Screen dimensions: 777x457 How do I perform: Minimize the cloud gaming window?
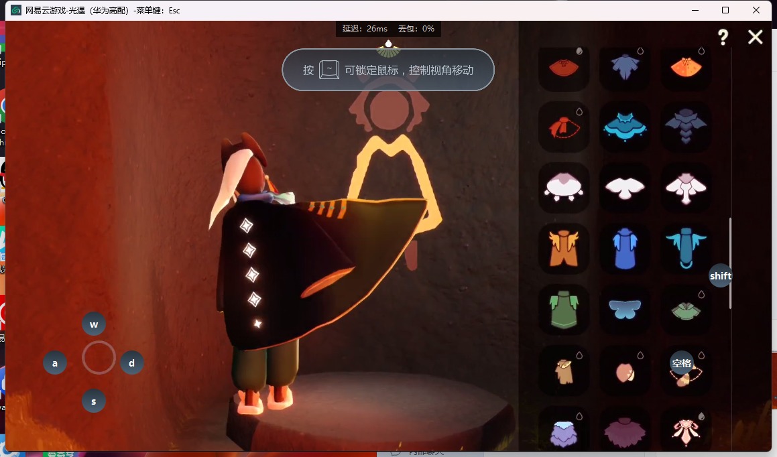coord(695,10)
